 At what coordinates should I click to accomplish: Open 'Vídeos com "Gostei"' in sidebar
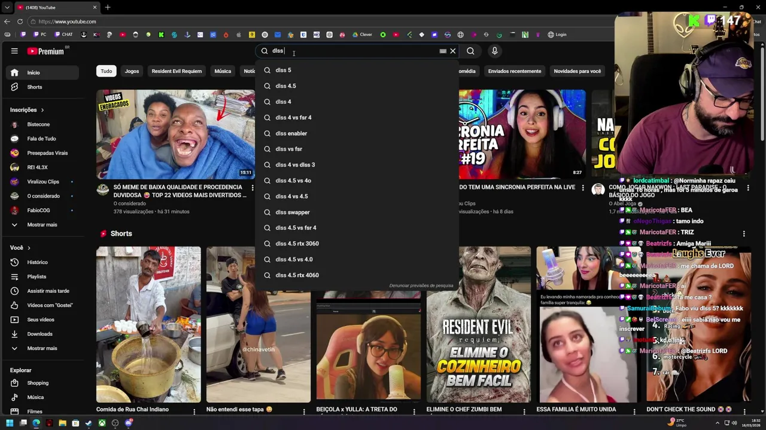coord(42,305)
